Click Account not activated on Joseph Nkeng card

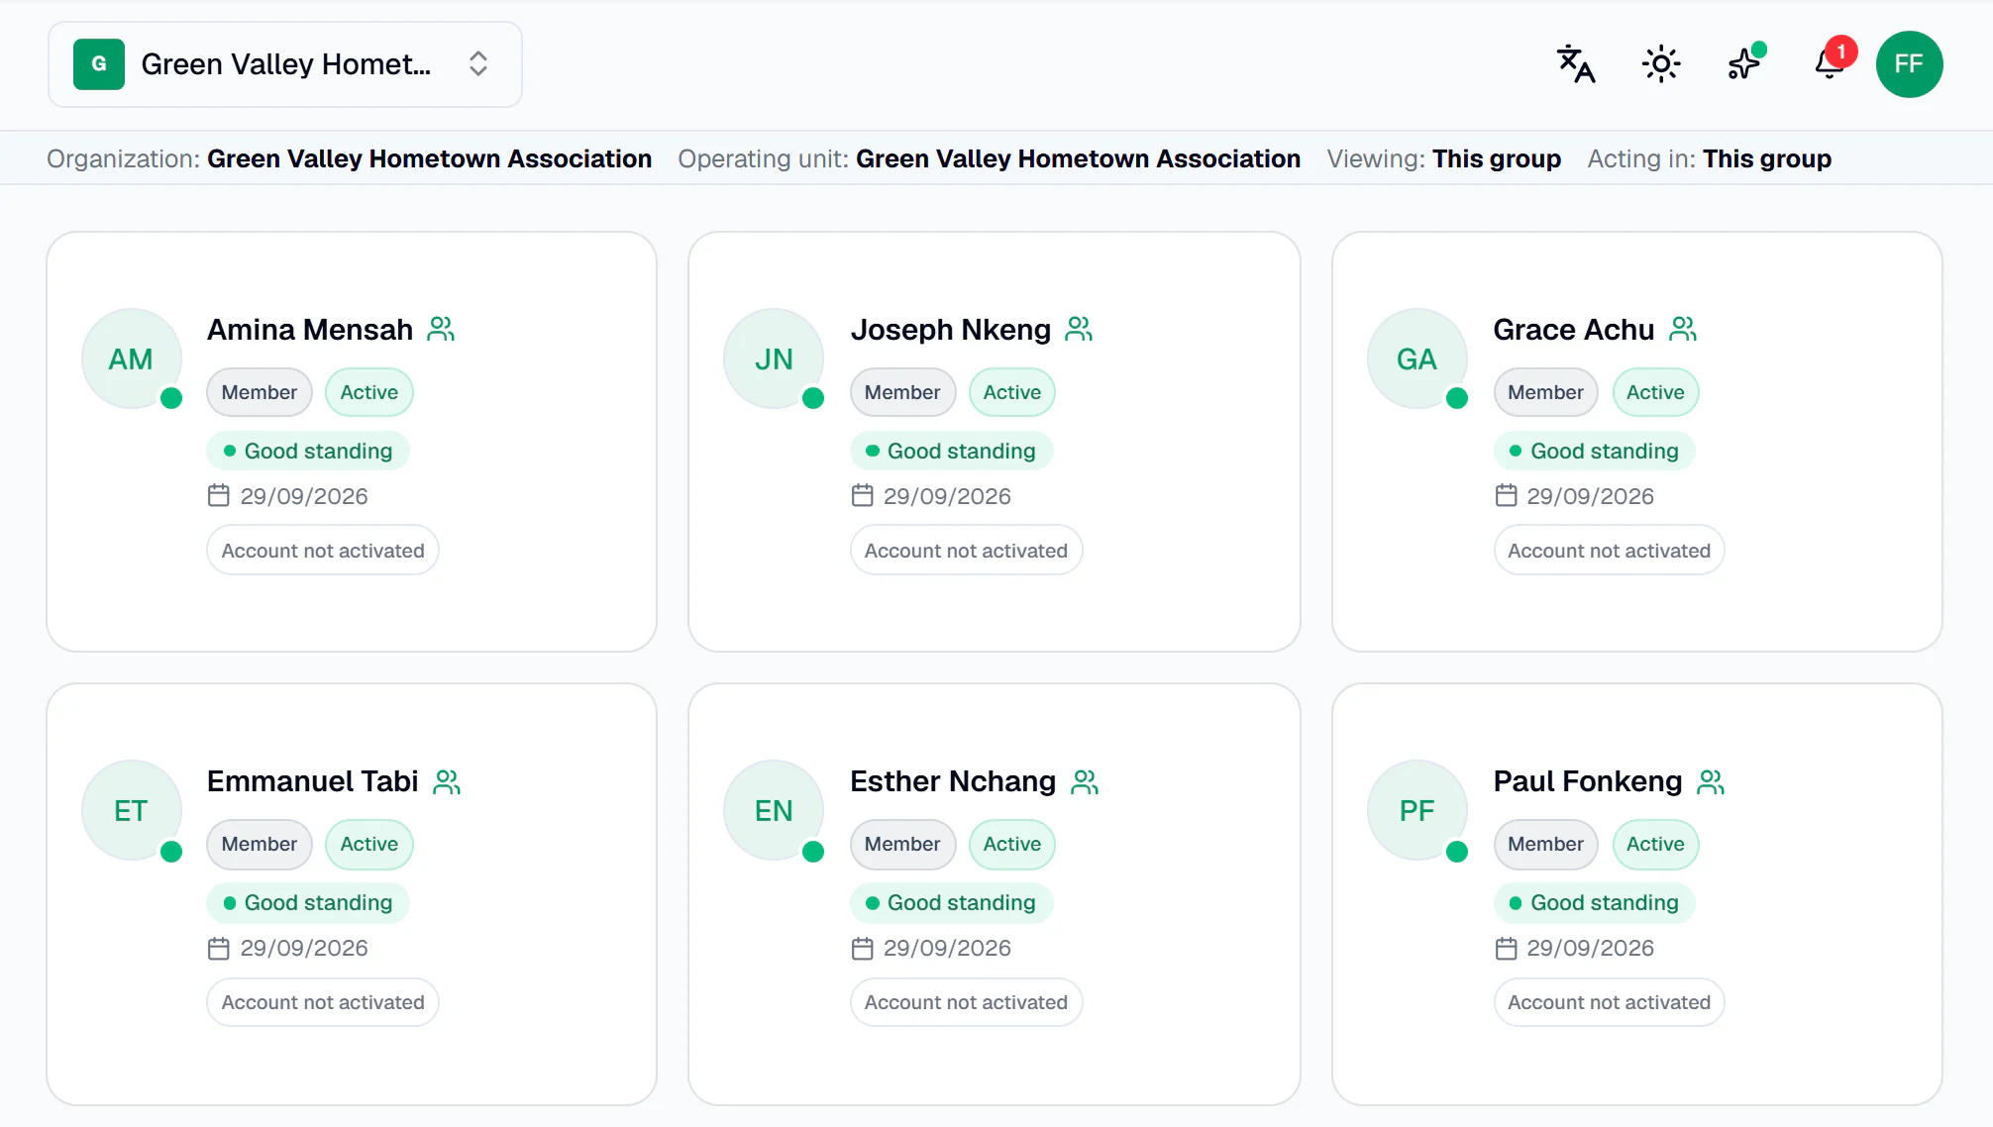point(966,551)
